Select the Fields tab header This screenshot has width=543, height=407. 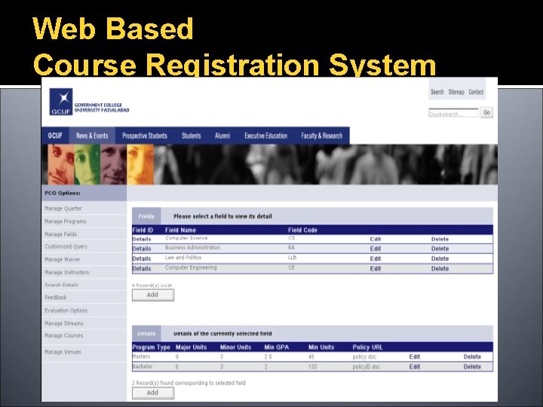click(146, 216)
